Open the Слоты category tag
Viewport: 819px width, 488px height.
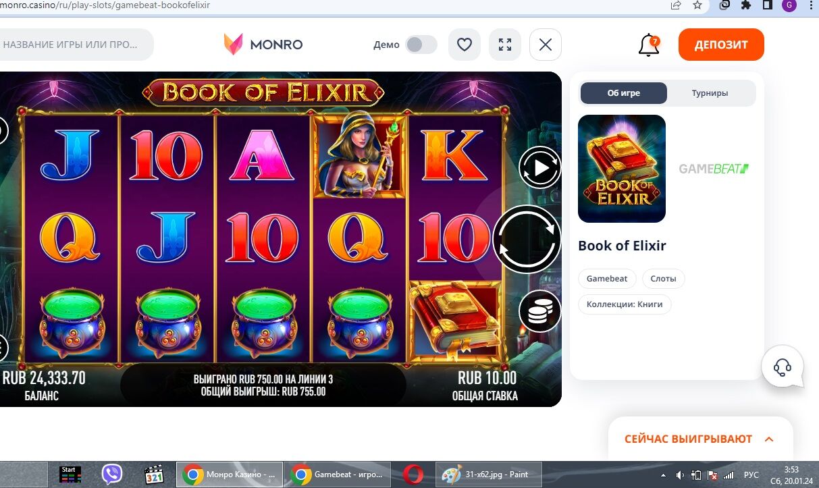tap(663, 278)
